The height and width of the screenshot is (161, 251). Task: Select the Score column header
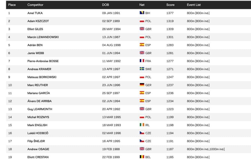tap(170, 5)
